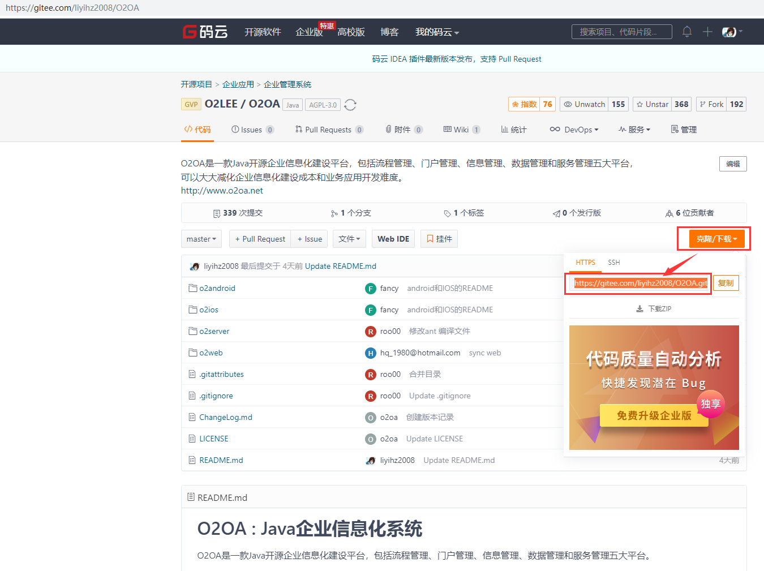Image resolution: width=764 pixels, height=571 pixels.
Task: Open the http://www.o2oa.net link
Action: pyautogui.click(x=221, y=190)
